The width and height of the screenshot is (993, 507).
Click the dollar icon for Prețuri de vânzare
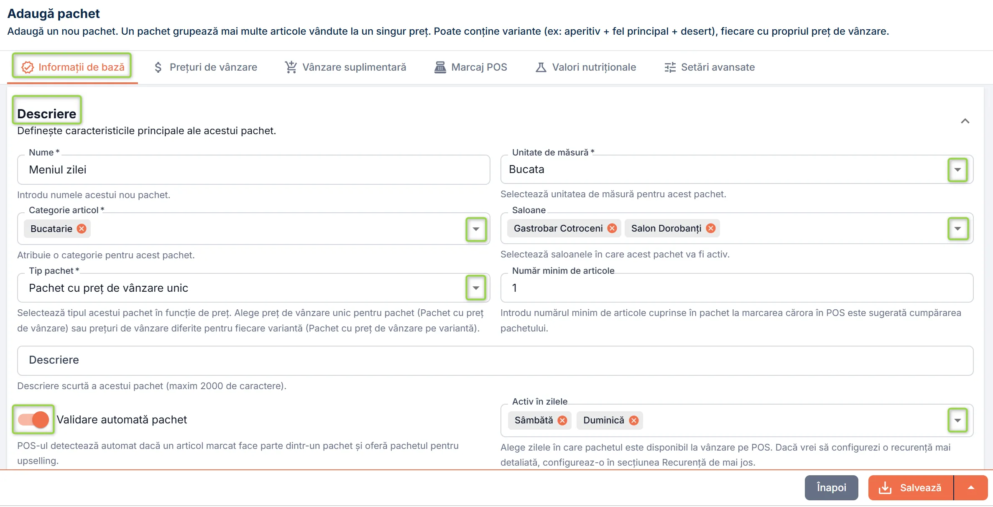(x=158, y=67)
